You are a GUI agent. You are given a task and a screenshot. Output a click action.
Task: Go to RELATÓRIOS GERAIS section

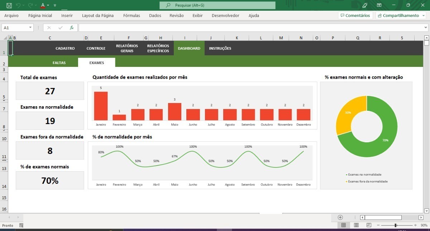tap(127, 48)
